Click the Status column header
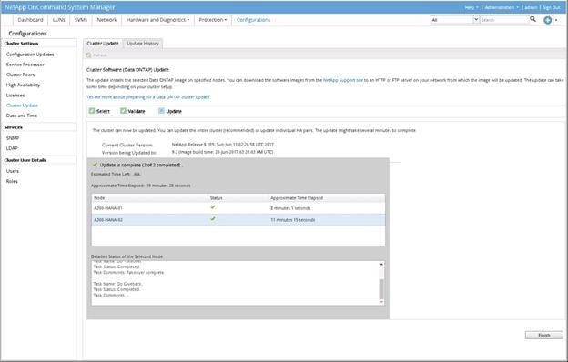This screenshot has height=362, width=568. (x=238, y=198)
